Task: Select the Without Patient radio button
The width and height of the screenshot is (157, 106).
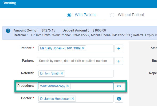Action: pos(112,15)
